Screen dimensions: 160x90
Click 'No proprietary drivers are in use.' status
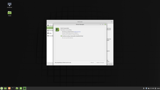coord(63,62)
